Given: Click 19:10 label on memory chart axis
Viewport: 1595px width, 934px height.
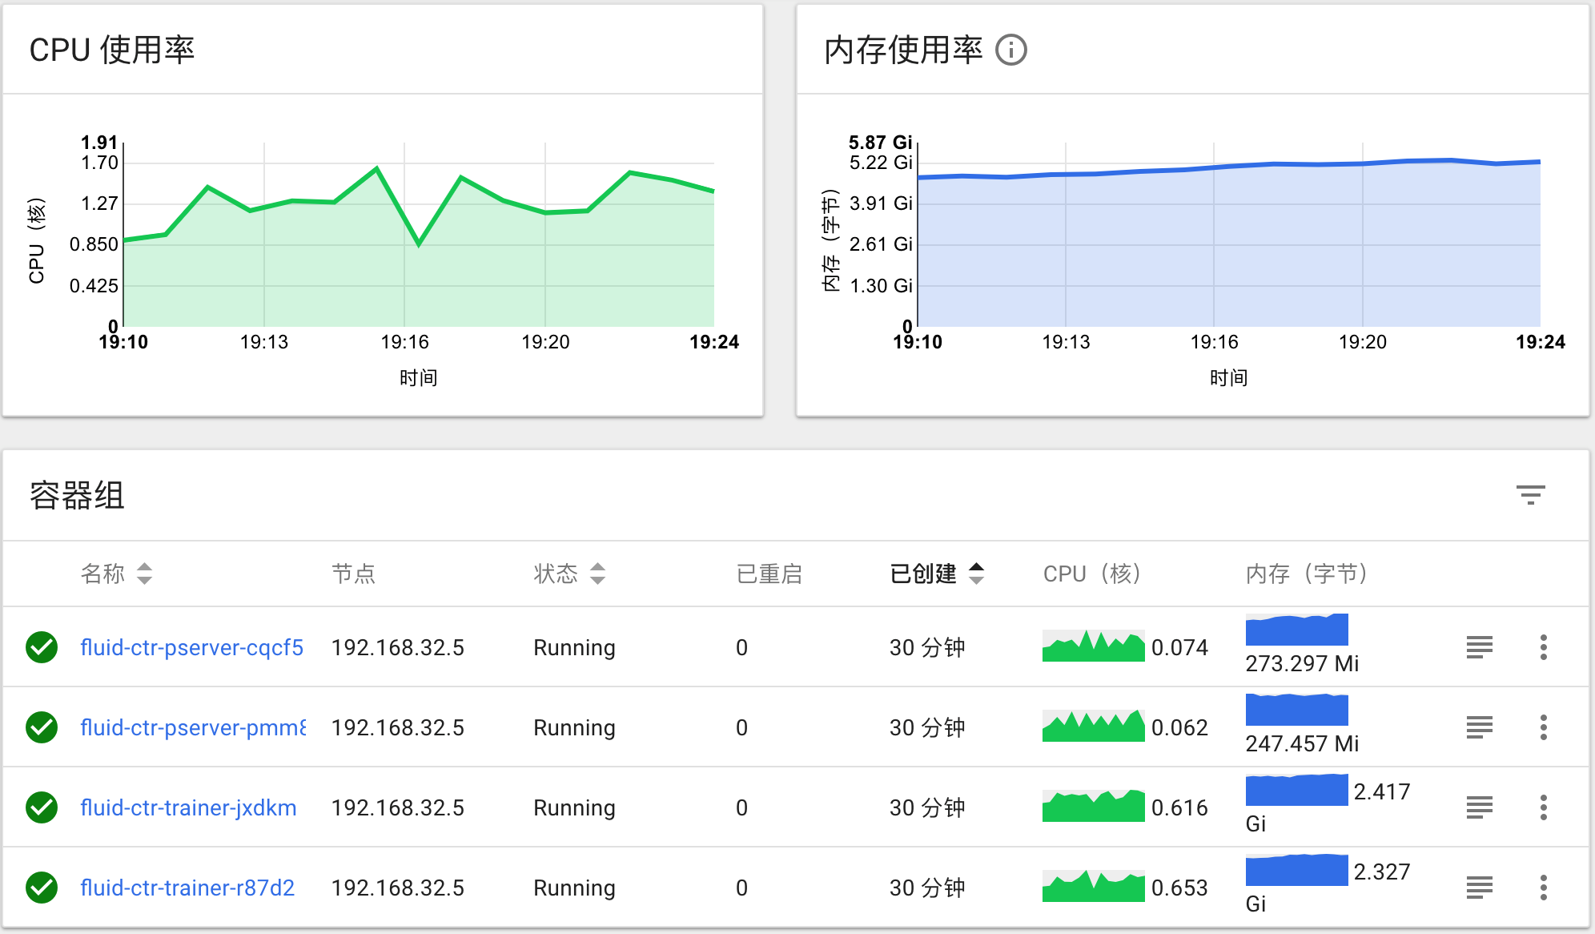Looking at the screenshot, I should coord(918,342).
